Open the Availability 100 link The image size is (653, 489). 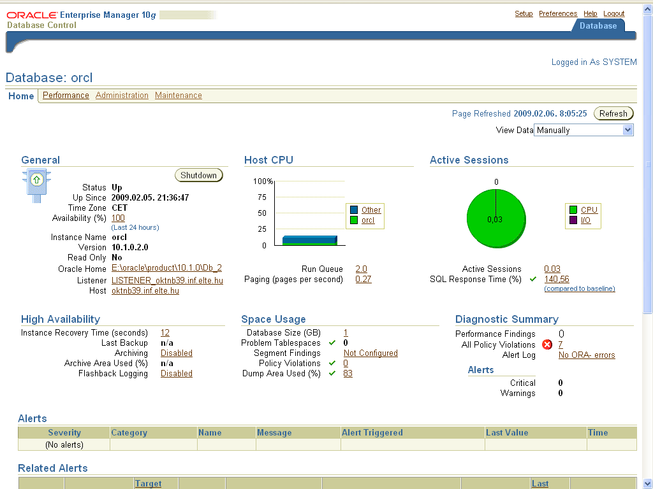118,218
